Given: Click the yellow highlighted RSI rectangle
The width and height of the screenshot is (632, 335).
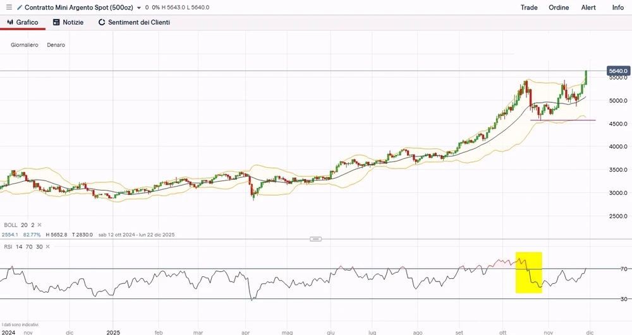Looking at the screenshot, I should coord(529,273).
